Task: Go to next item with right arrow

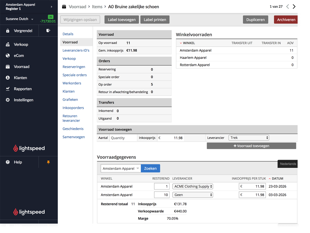Action: [294, 7]
